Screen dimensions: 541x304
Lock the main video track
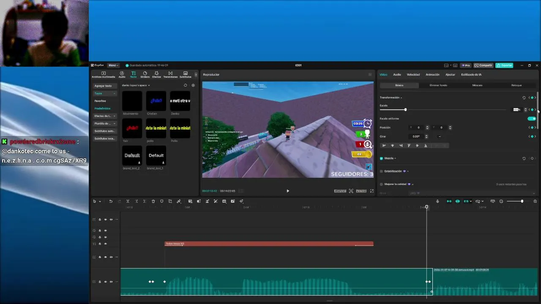pyautogui.click(x=100, y=282)
